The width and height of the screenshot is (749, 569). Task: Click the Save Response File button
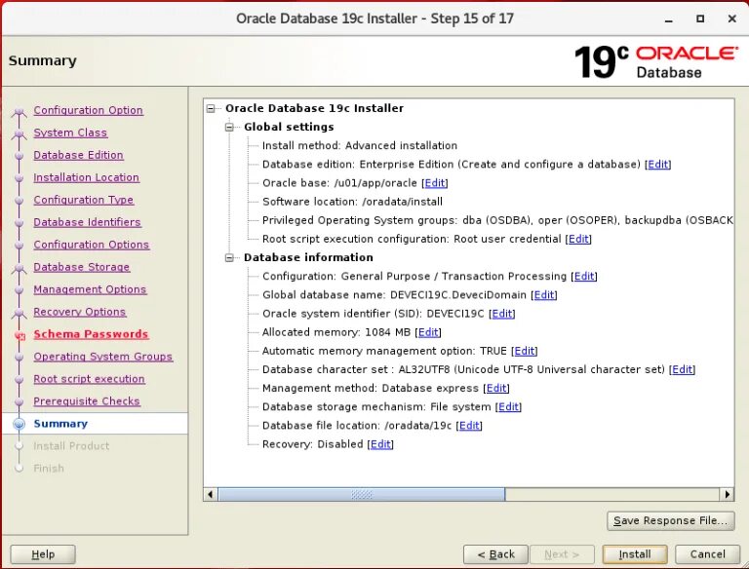pos(671,521)
